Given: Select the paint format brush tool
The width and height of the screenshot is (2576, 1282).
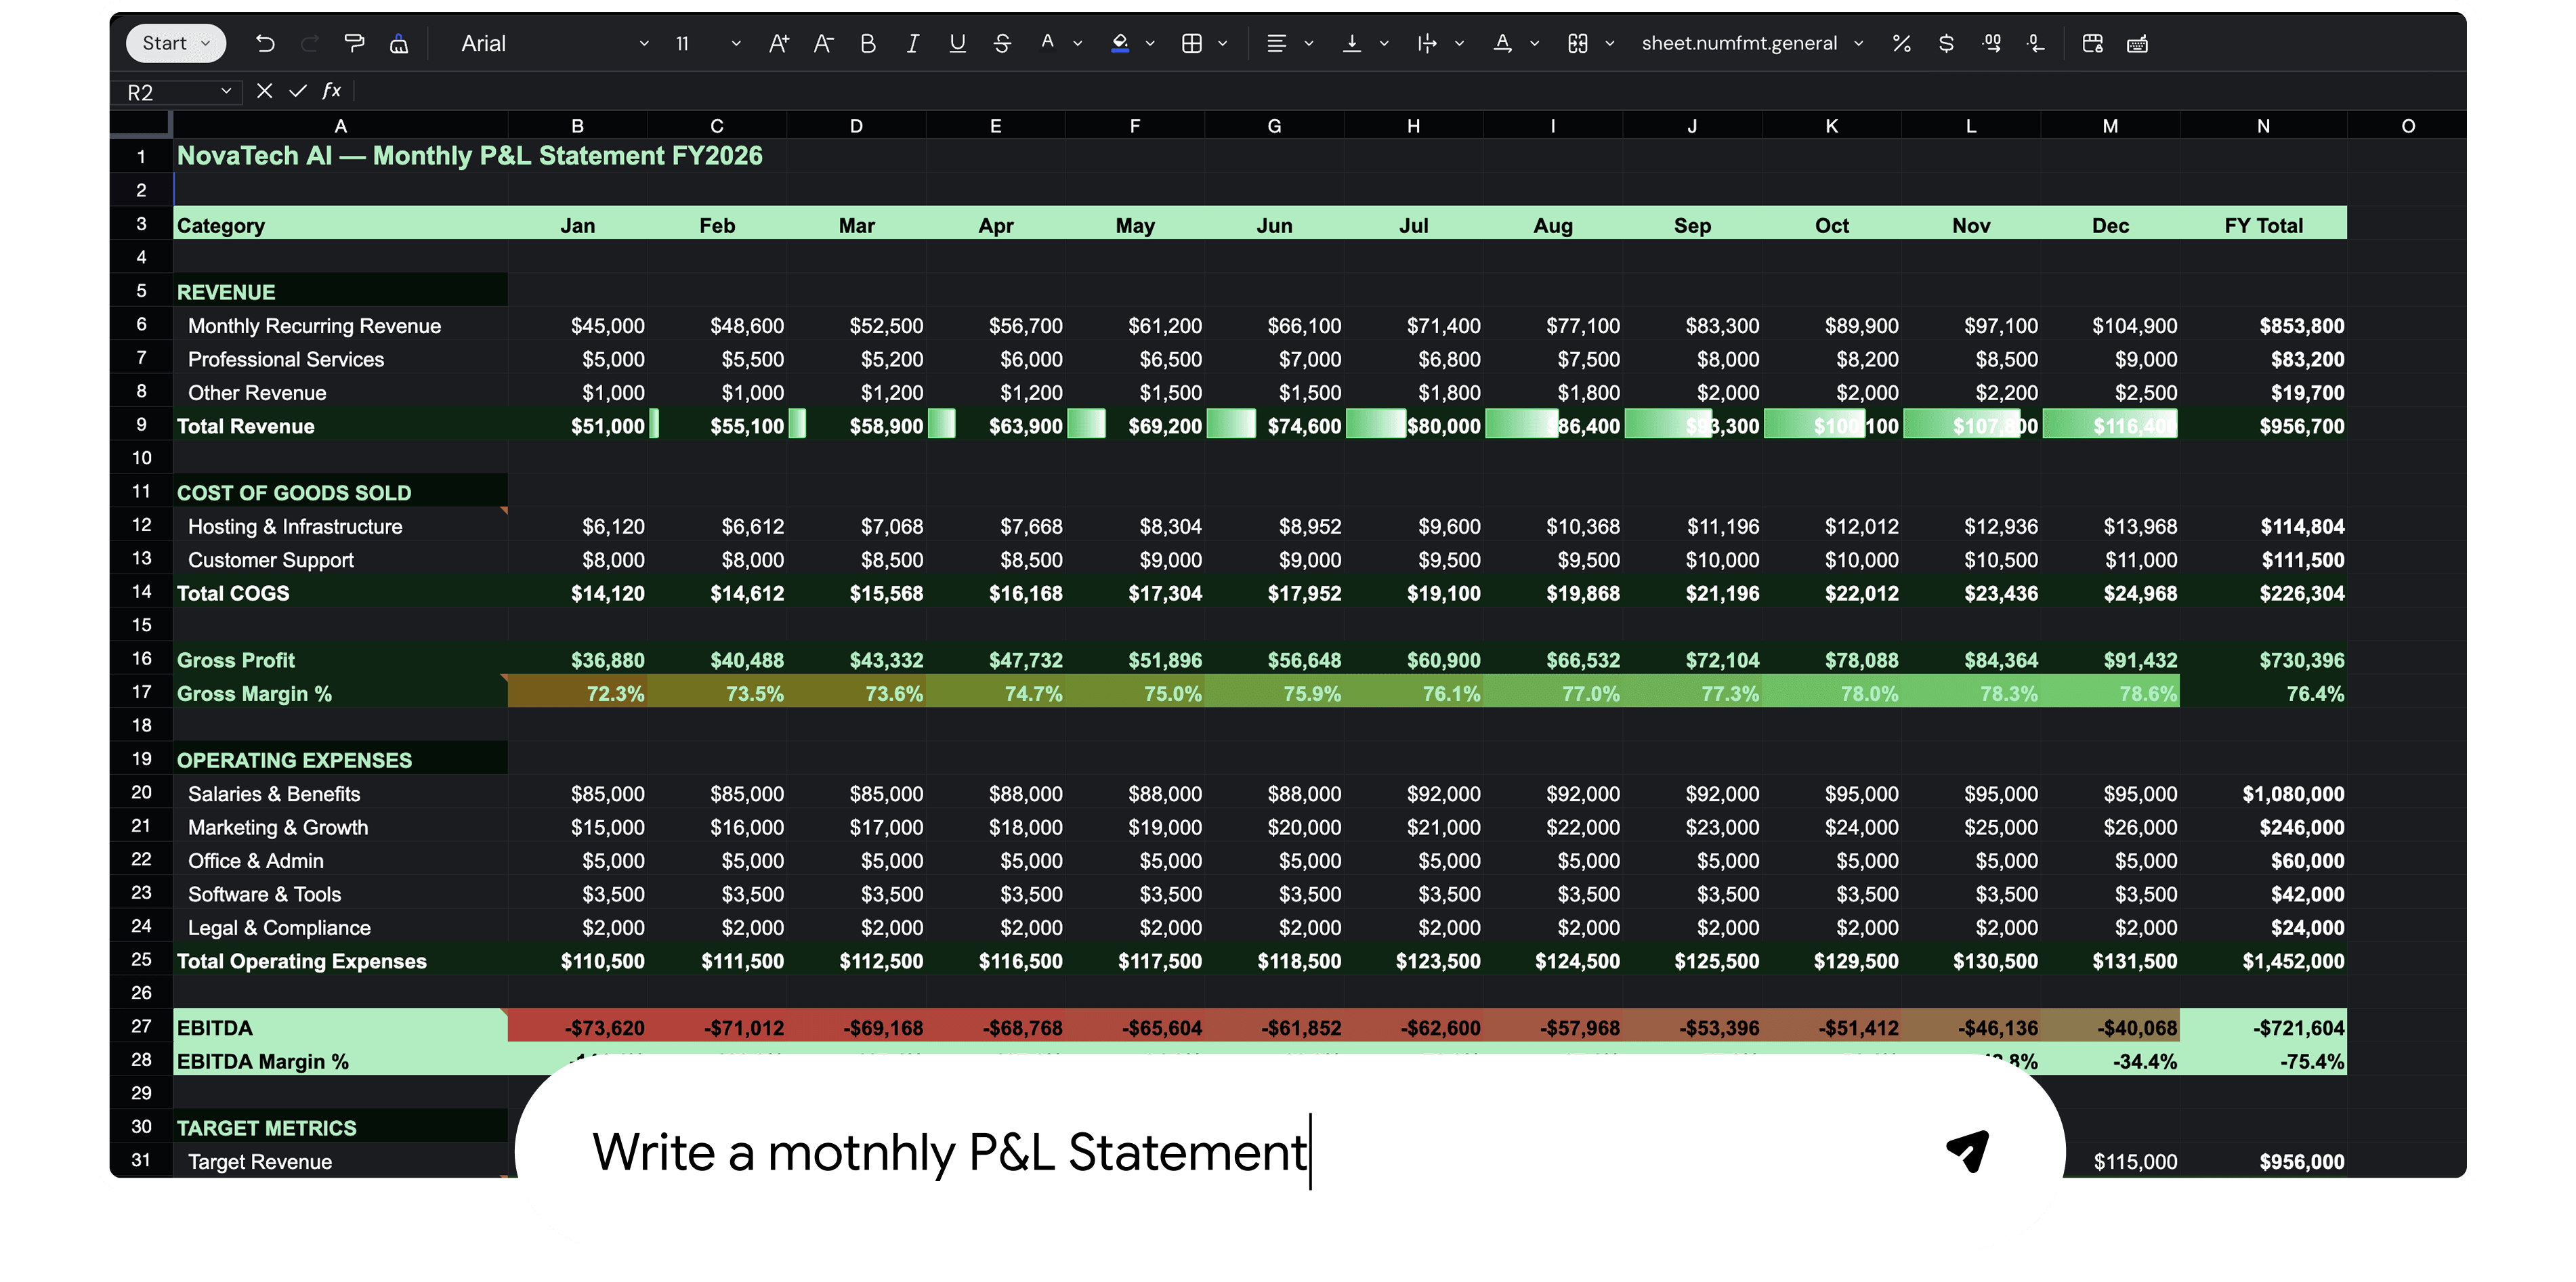Looking at the screenshot, I should pos(354,43).
